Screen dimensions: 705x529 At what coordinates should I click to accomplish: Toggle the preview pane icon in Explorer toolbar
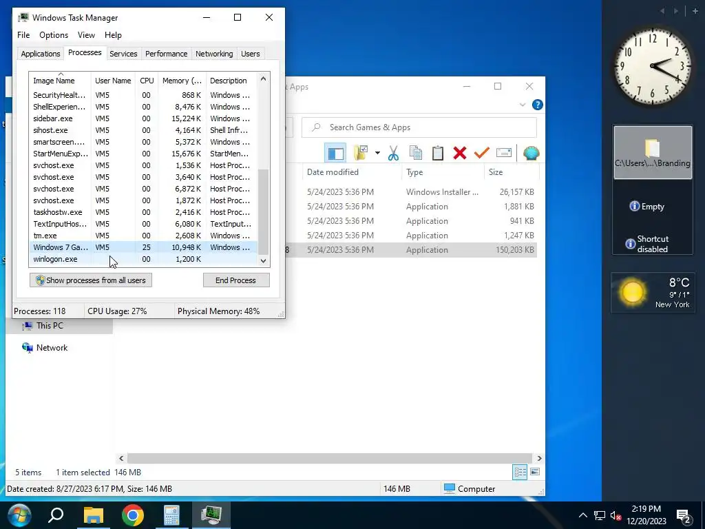pyautogui.click(x=335, y=153)
